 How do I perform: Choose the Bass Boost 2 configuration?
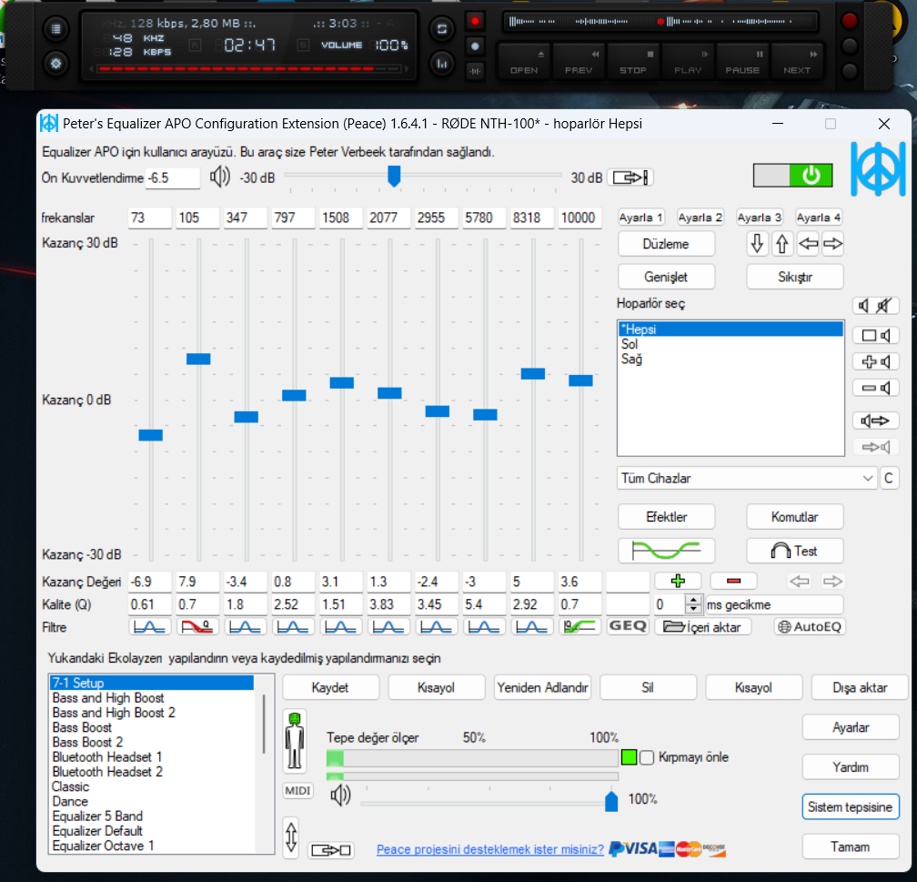(x=152, y=742)
